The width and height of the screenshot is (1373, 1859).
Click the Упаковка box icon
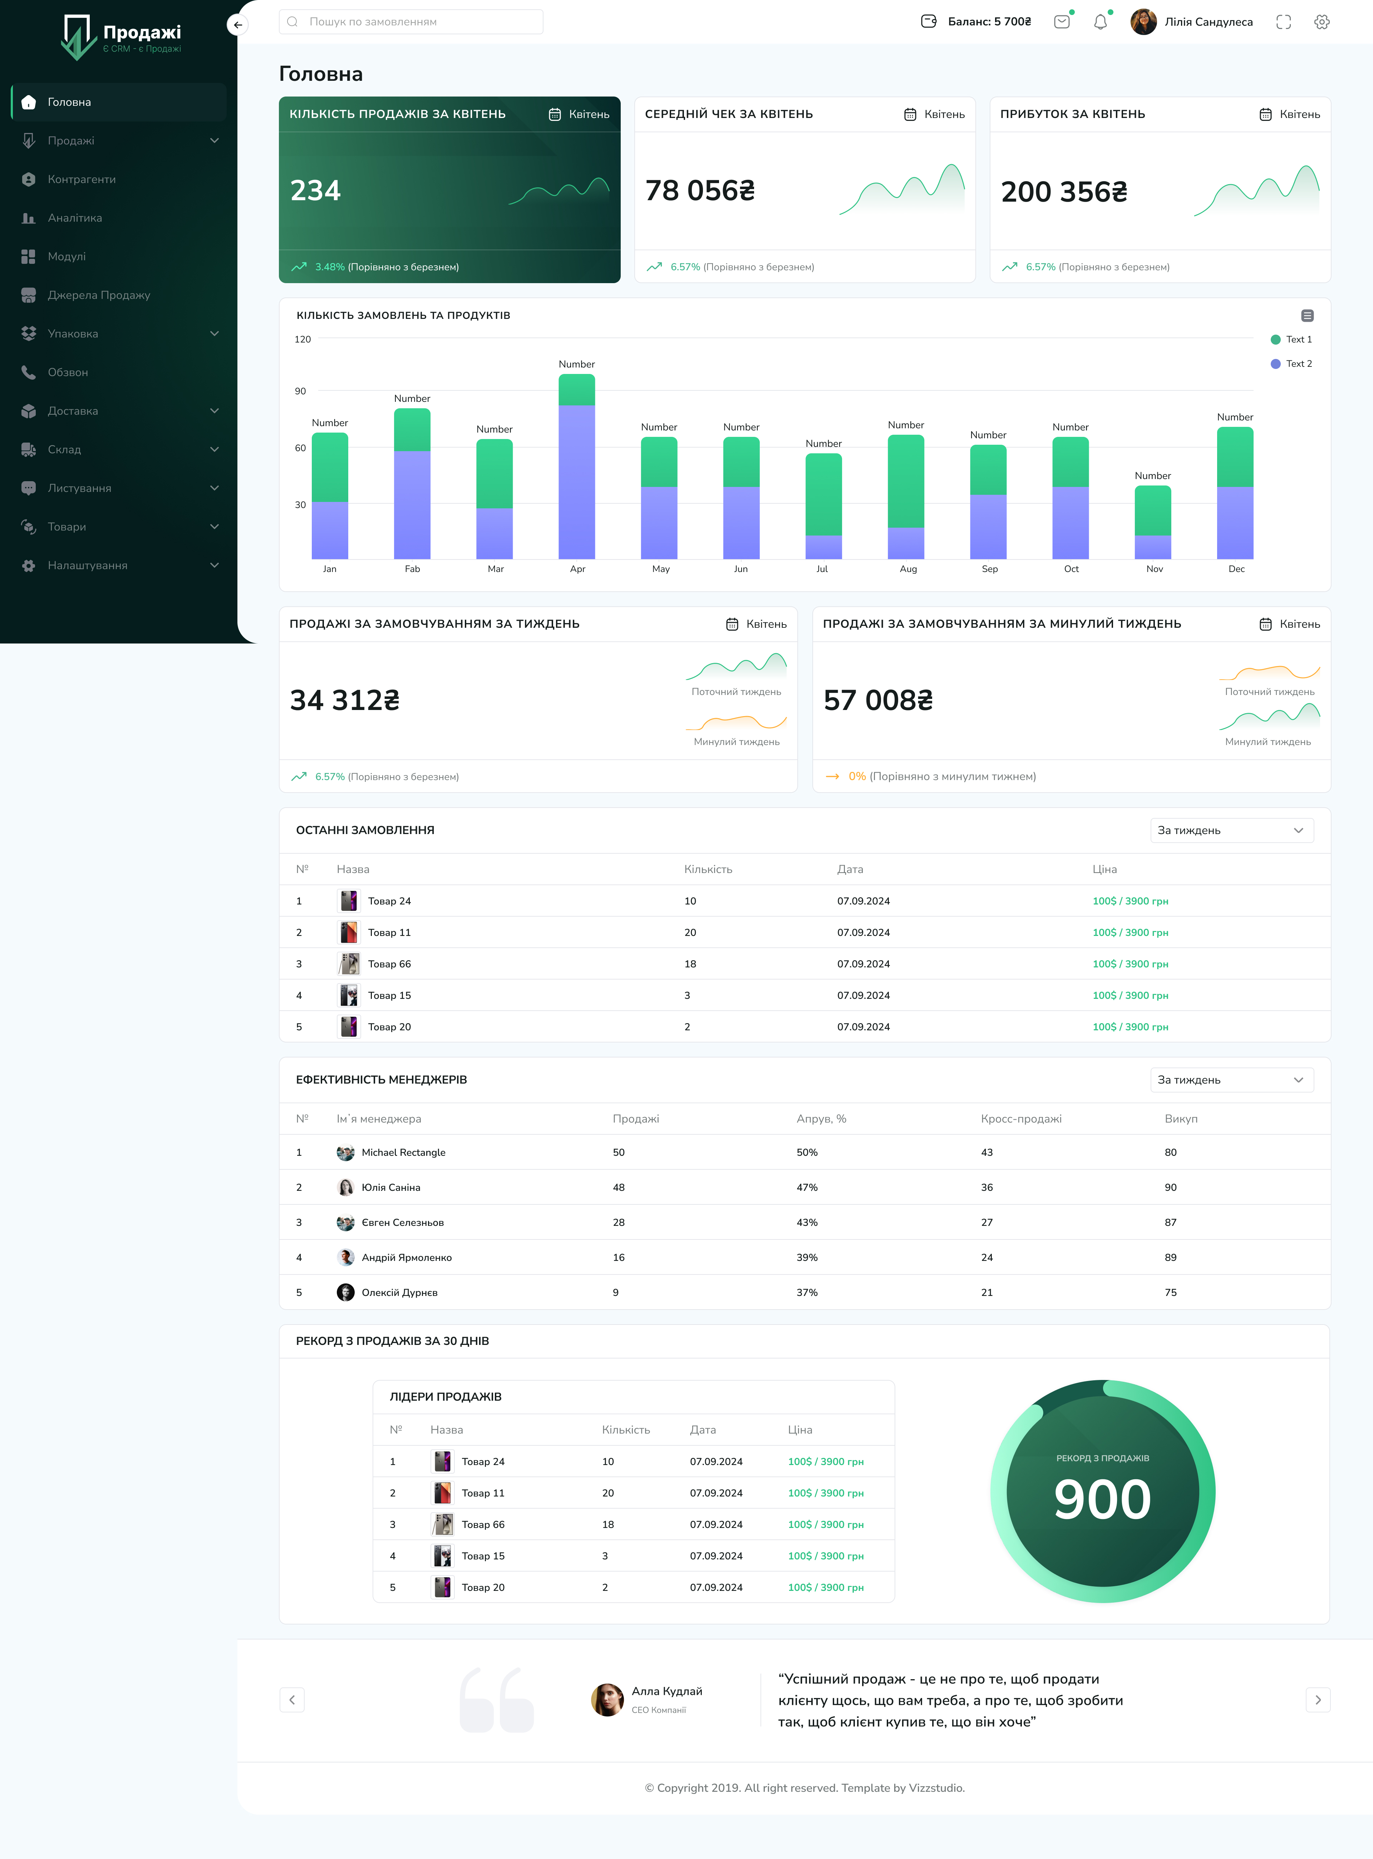(x=28, y=334)
